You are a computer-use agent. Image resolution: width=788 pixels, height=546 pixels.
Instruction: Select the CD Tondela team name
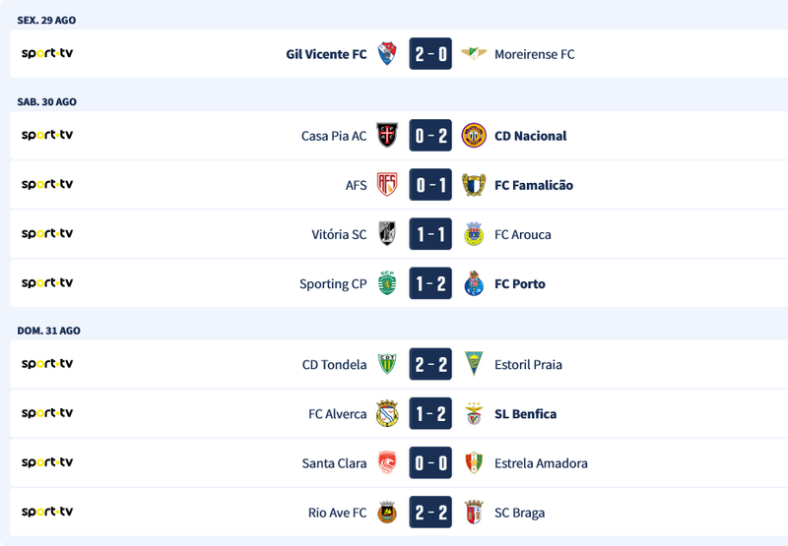click(x=334, y=365)
